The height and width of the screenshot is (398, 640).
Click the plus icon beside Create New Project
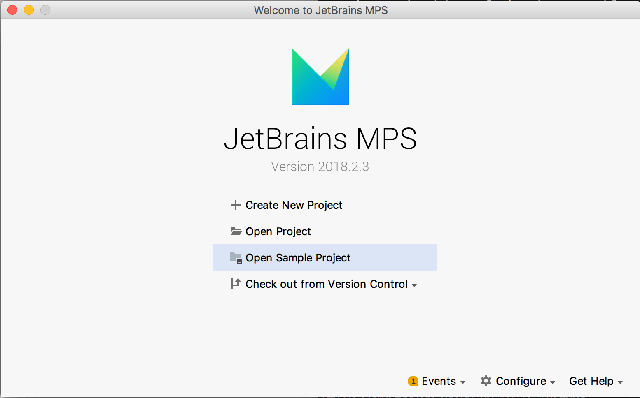235,205
